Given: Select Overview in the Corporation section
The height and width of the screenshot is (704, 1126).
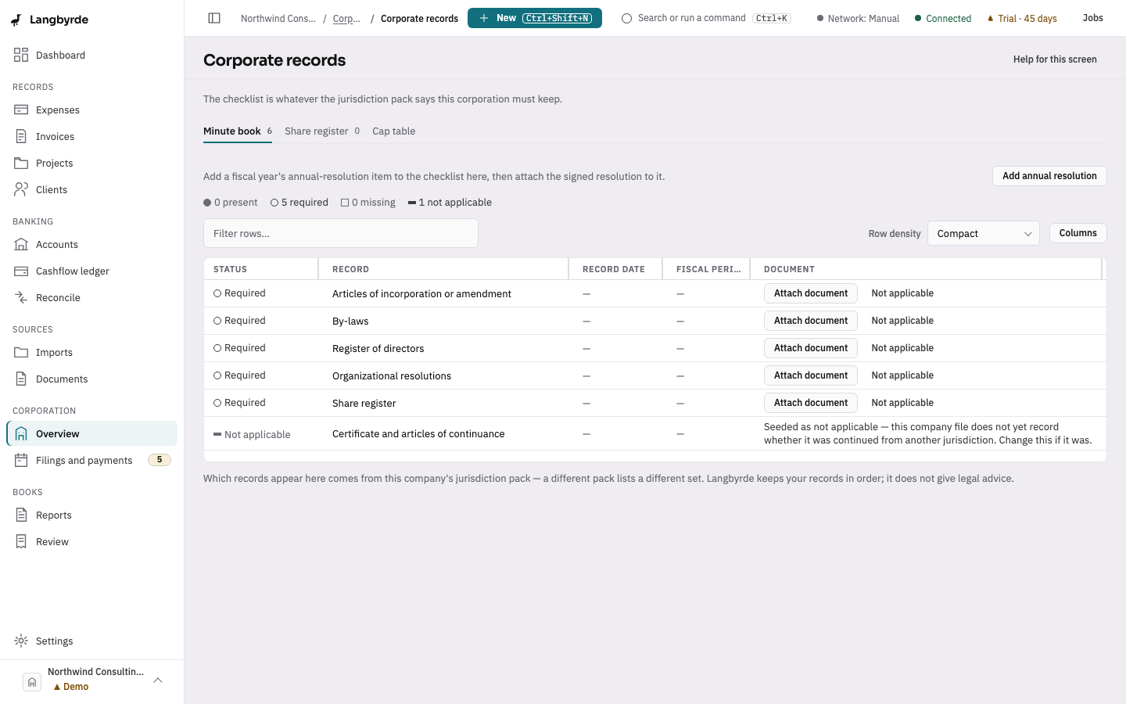Looking at the screenshot, I should point(92,433).
